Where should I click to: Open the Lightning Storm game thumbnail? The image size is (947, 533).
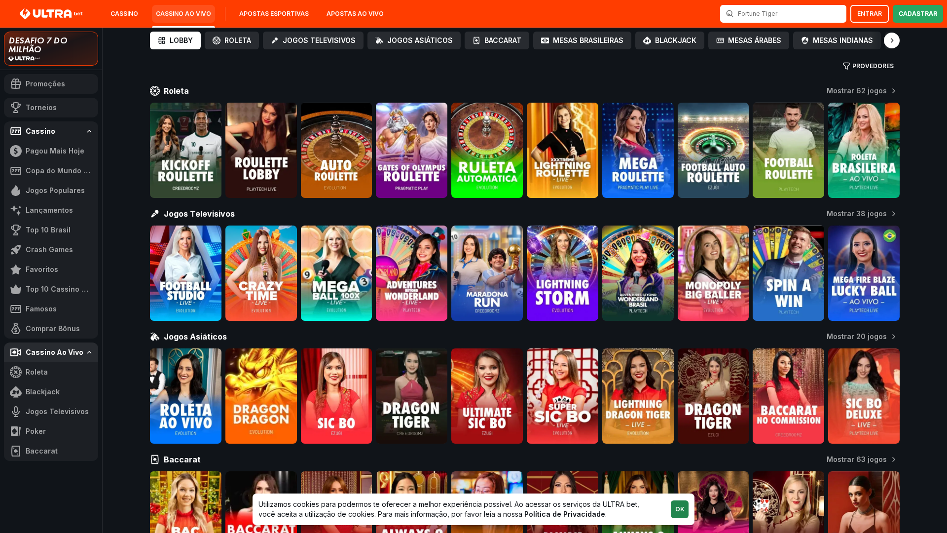point(562,273)
